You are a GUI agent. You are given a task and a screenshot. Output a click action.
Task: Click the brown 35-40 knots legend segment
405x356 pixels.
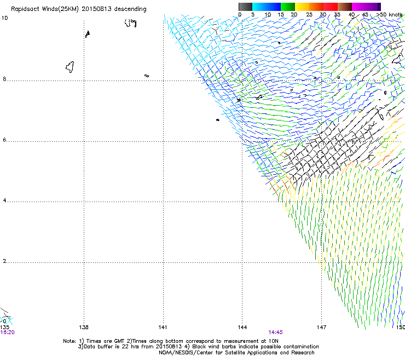coord(345,7)
